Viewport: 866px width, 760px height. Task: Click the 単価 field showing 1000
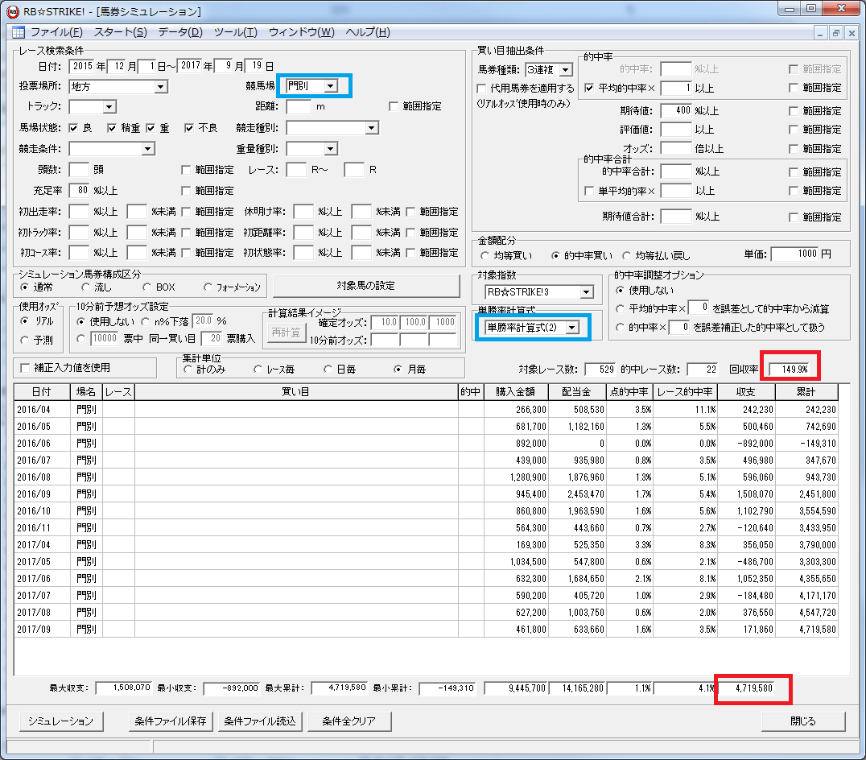click(x=794, y=254)
